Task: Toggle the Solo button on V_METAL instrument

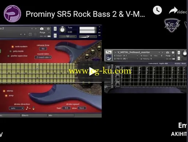Action: (x=179, y=53)
